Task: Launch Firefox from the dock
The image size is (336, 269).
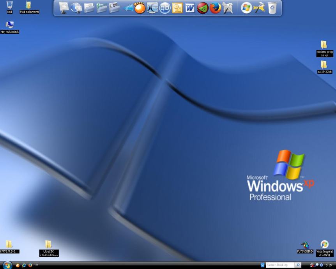Action: point(215,8)
